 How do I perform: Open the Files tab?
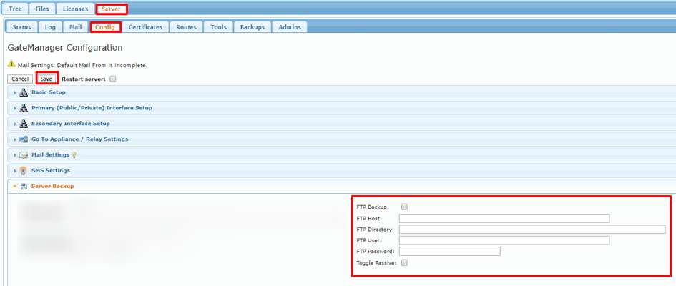click(x=42, y=9)
